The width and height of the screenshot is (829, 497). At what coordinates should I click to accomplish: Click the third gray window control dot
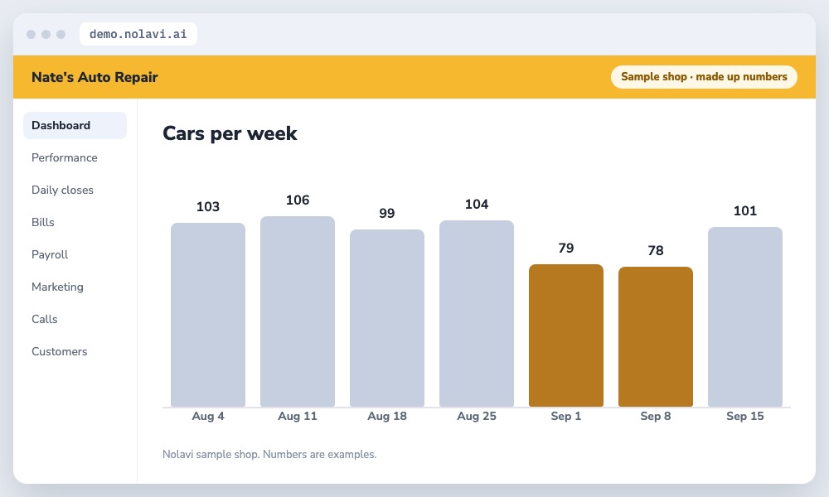coord(61,34)
